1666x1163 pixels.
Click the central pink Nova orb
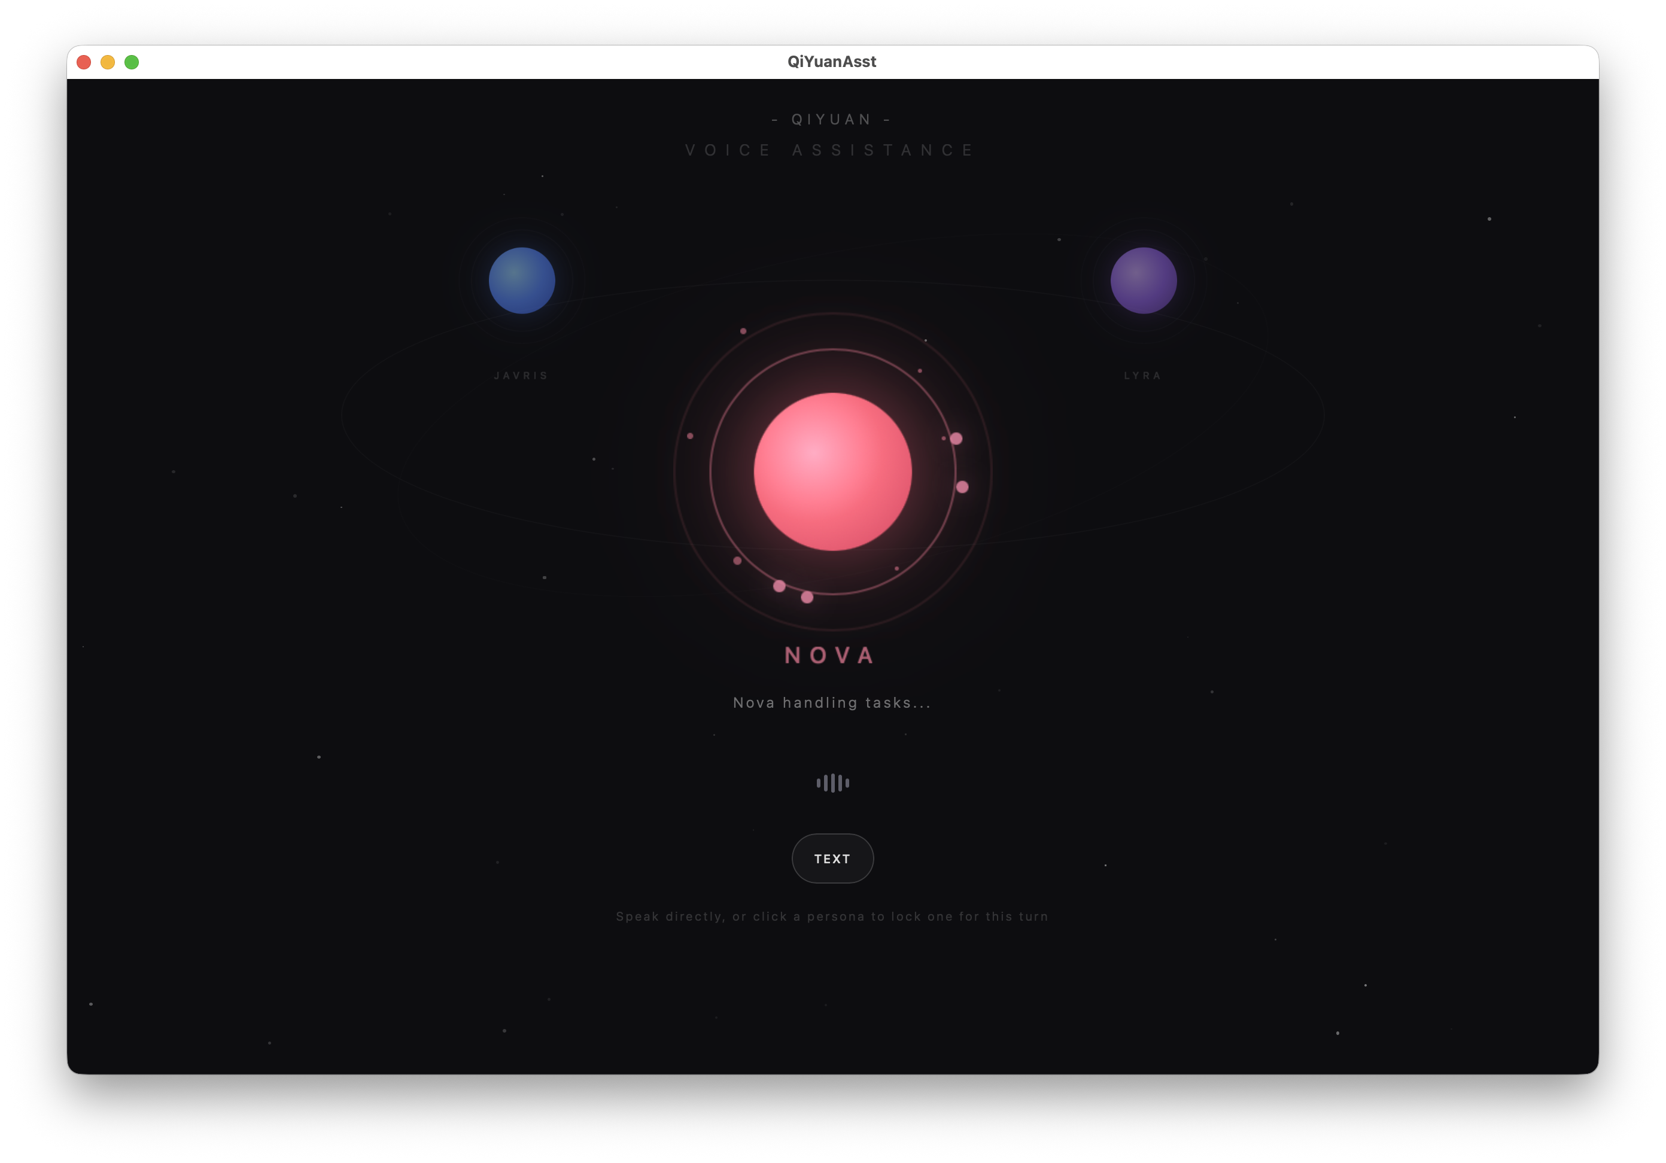833,471
